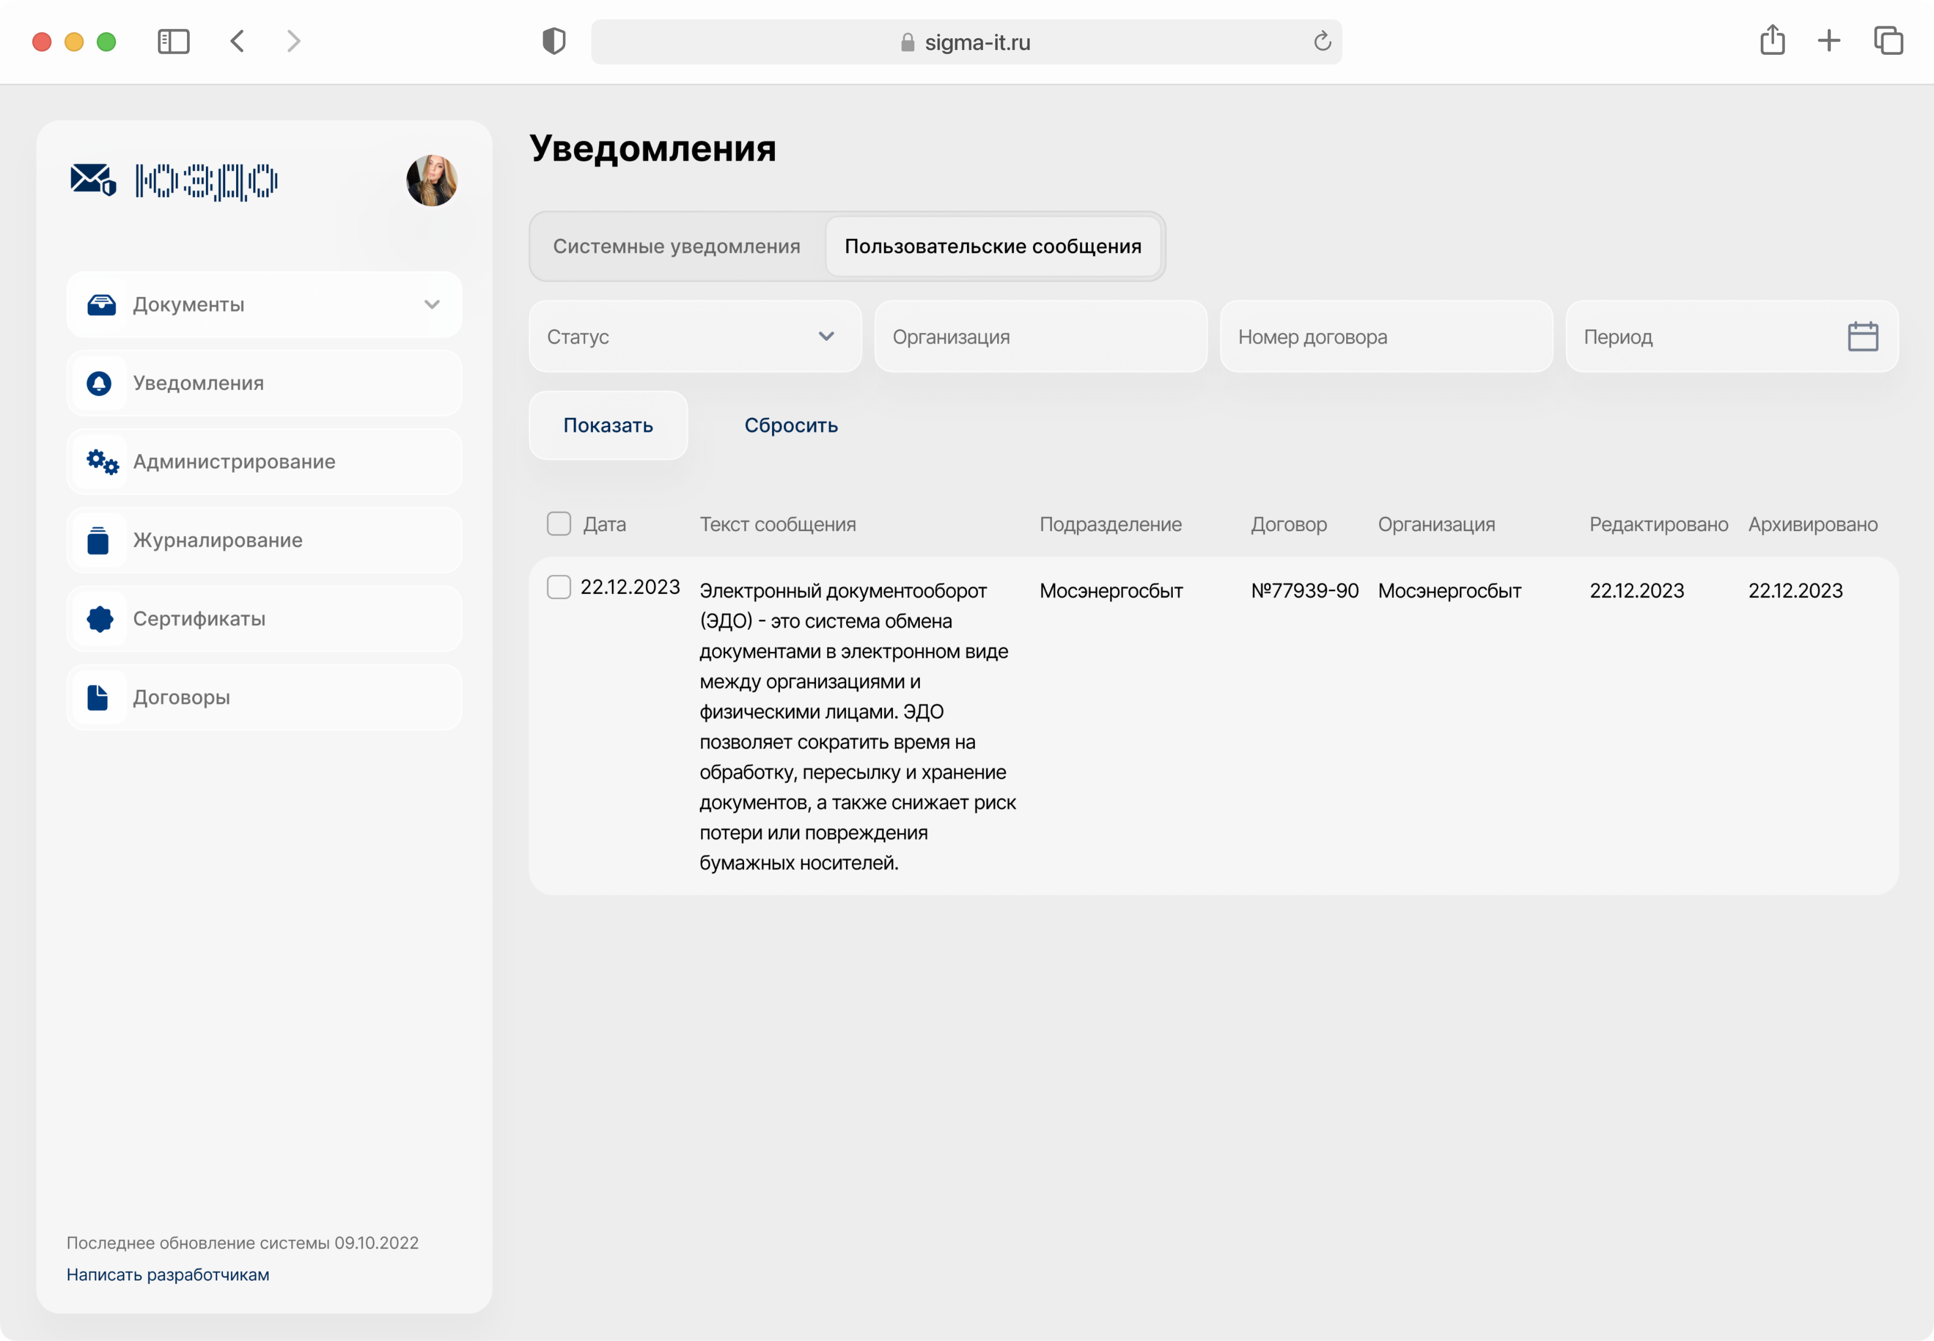Toggle the select-all checkbox in table header
The height and width of the screenshot is (1341, 1934).
tap(559, 524)
